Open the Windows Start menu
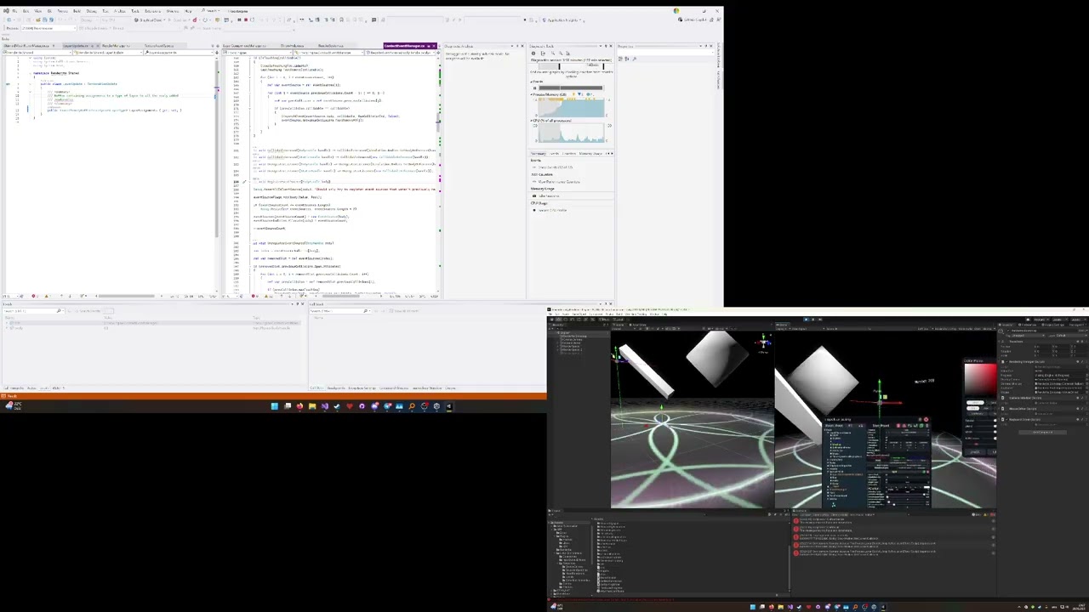Image resolution: width=1089 pixels, height=612 pixels. click(274, 406)
